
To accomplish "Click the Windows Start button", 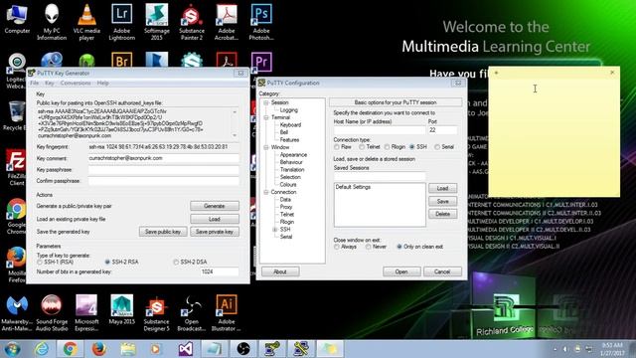I will pos(12,349).
